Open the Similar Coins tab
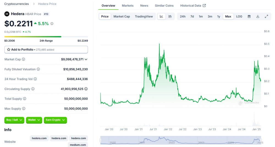The width and height of the screenshot is (275, 147). point(164,5)
